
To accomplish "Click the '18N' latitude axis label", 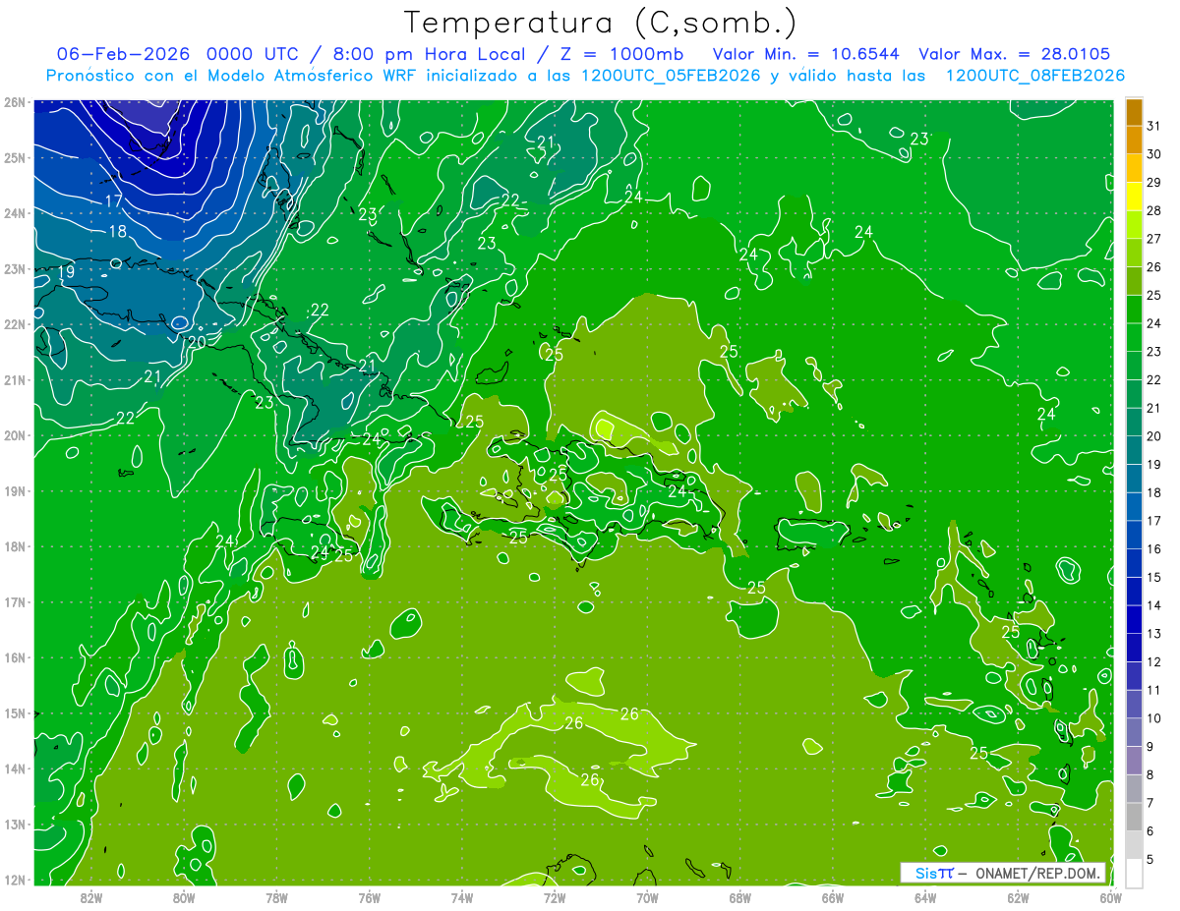I will tap(14, 546).
